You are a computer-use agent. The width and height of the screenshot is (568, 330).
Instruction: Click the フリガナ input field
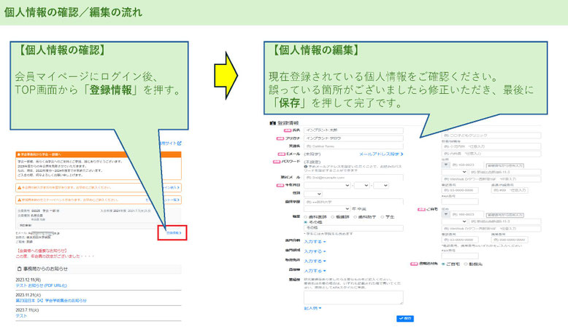pos(353,138)
